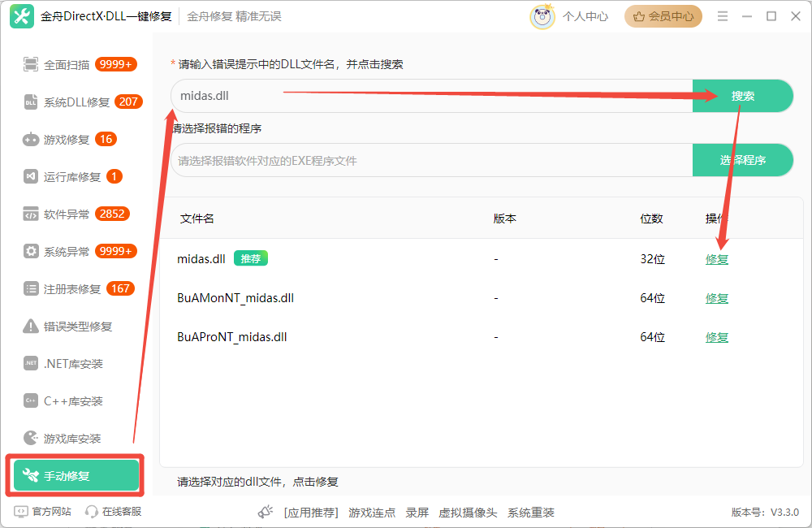Click the 167 badge on 注册表修复
812x528 pixels.
(x=121, y=288)
